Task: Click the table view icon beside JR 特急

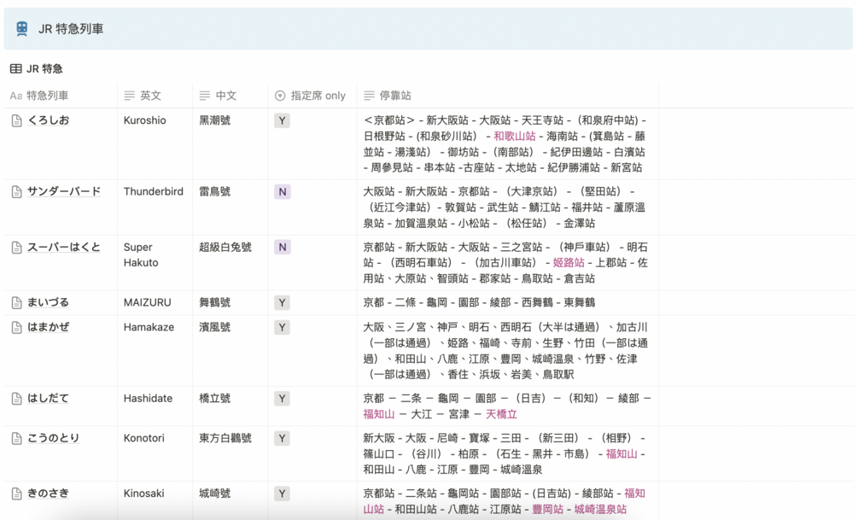Action: click(x=16, y=68)
